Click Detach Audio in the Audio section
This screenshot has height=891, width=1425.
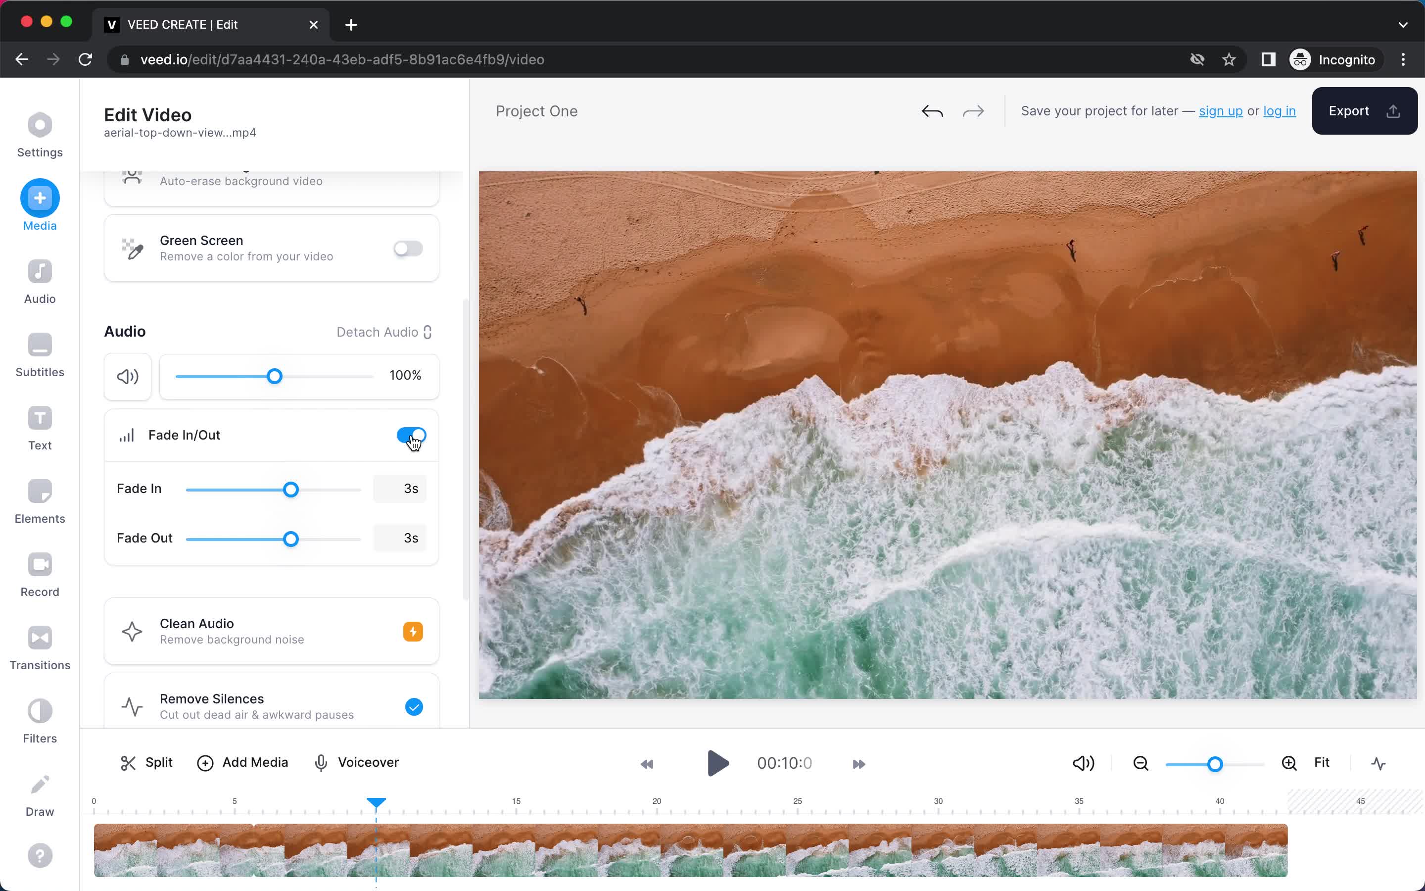(383, 332)
